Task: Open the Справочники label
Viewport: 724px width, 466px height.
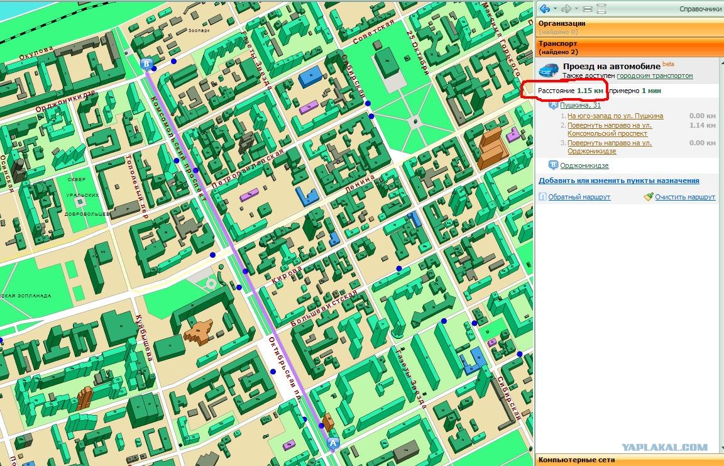Action: 699,9
